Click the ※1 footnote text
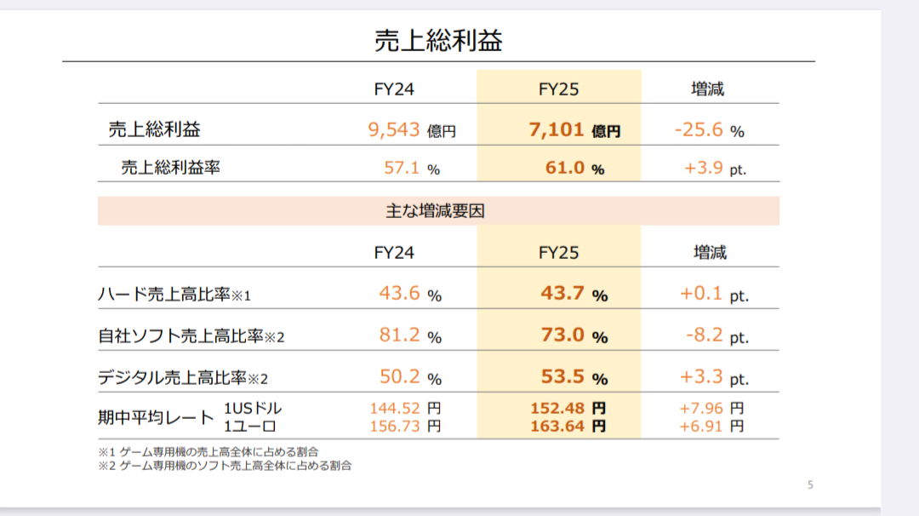Screen dimensions: 919x516 click(208, 451)
